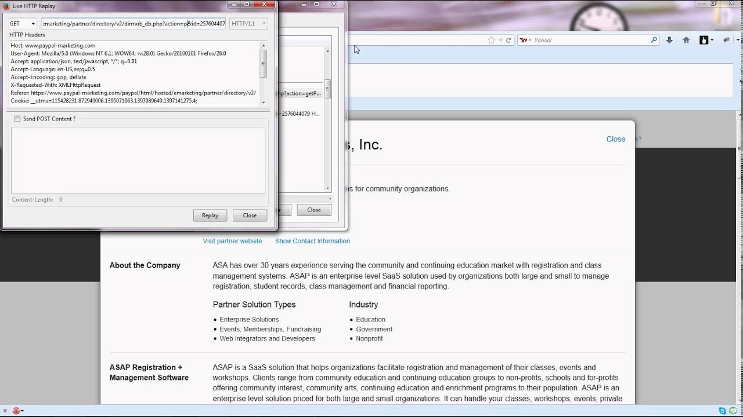Image resolution: width=743 pixels, height=417 pixels.
Task: Click Close in Live HTTP Replay
Action: click(x=250, y=215)
